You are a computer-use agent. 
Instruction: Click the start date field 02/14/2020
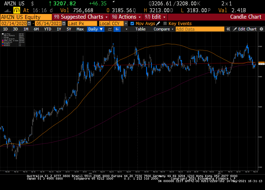[x=14, y=23]
